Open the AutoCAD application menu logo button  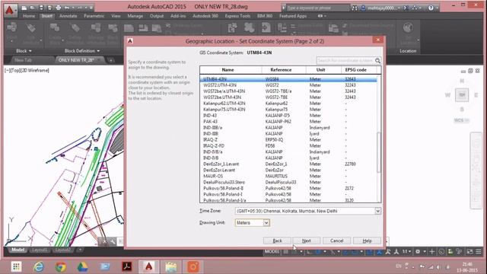pos(10,10)
